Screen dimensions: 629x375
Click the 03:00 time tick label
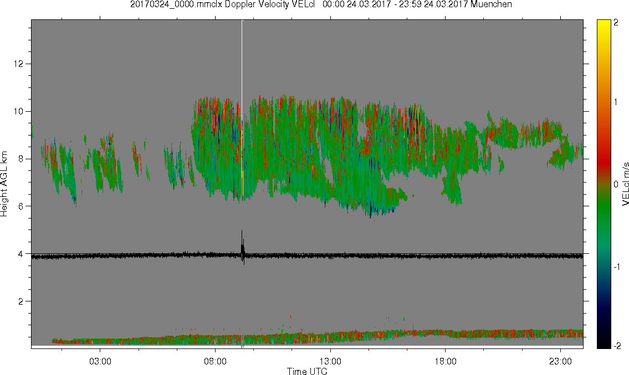coord(100,361)
